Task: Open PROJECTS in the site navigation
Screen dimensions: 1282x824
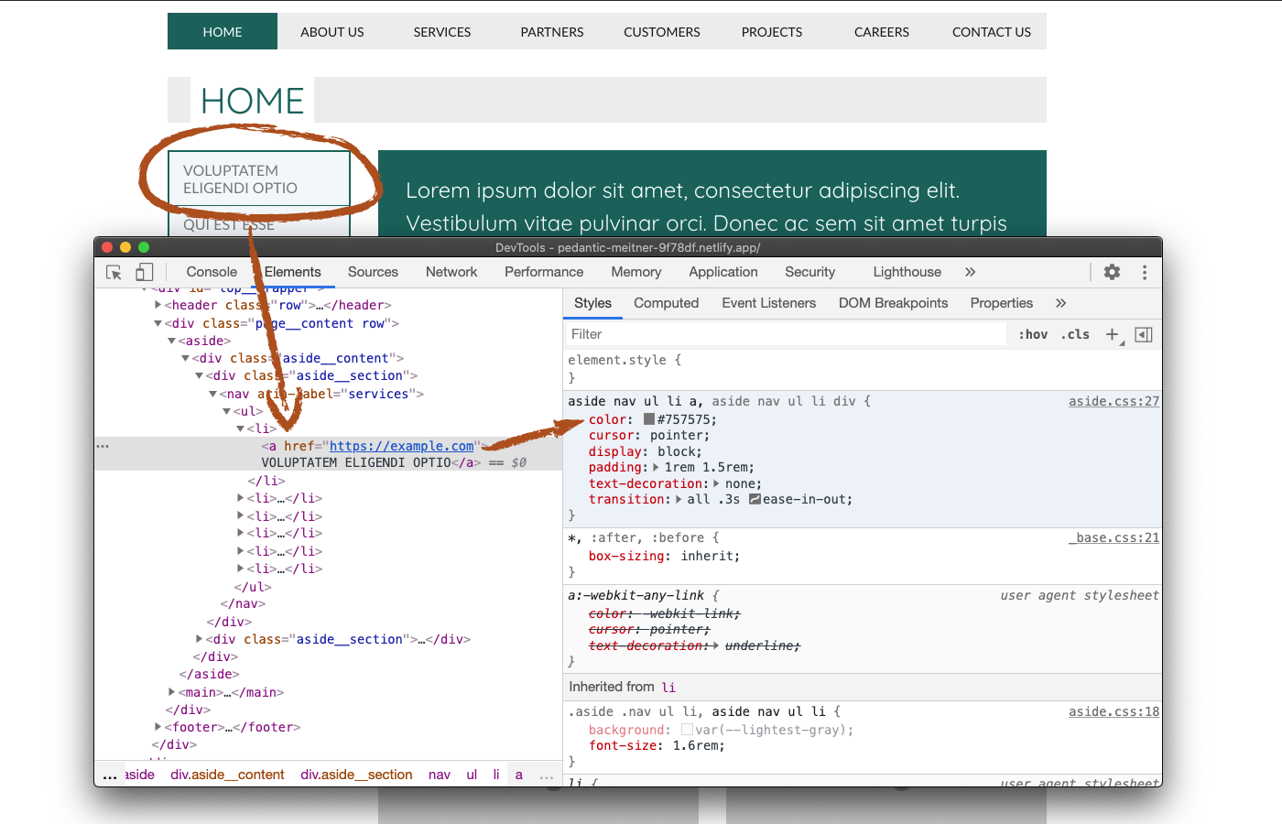Action: (772, 31)
